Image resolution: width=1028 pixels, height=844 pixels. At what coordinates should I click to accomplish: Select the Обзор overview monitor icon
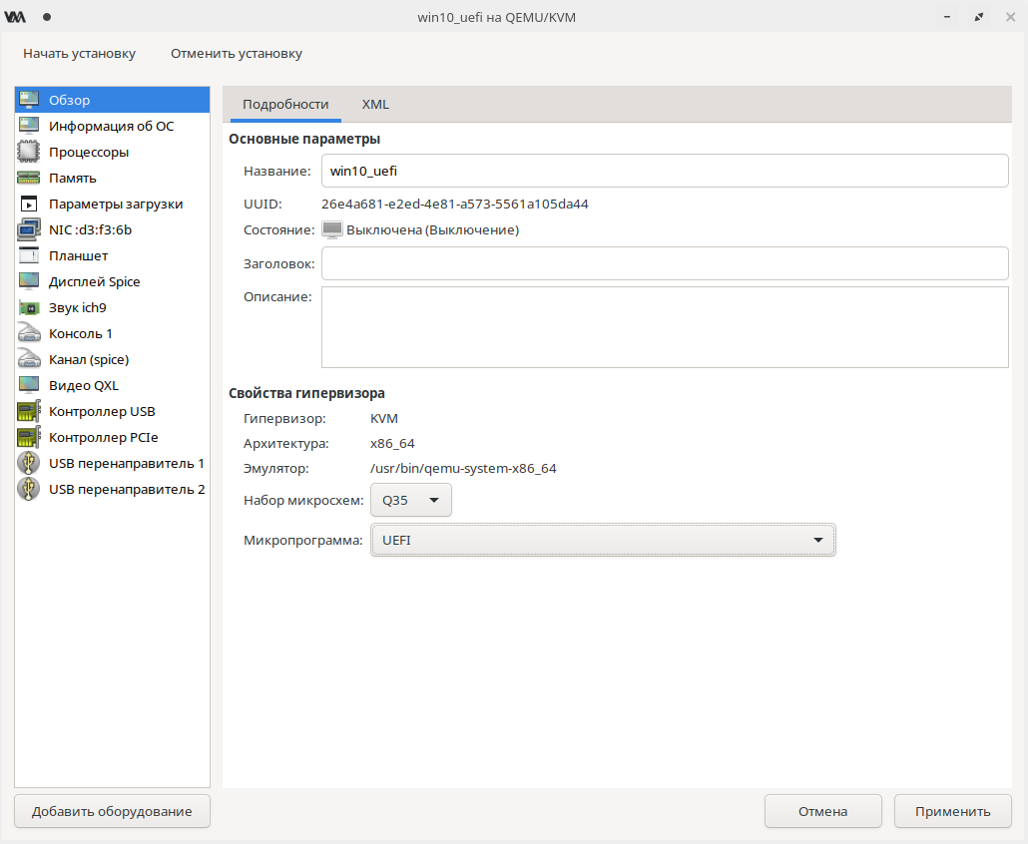[29, 100]
